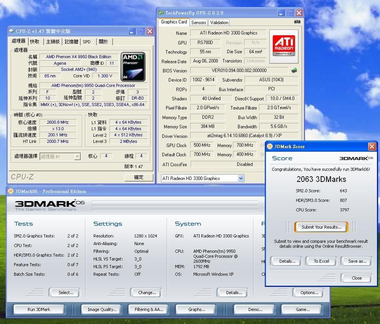Click the '2063 3DMarks' score text

pyautogui.click(x=321, y=179)
